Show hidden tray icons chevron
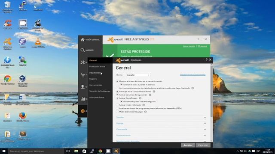Viewport: 275px width, 154px height. pyautogui.click(x=238, y=151)
